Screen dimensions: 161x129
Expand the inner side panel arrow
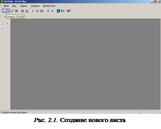pos(7,24)
